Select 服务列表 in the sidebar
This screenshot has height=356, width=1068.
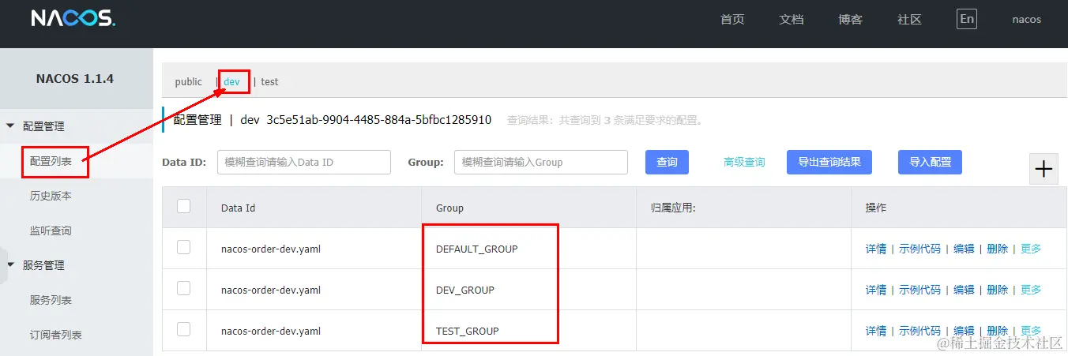[x=51, y=300]
